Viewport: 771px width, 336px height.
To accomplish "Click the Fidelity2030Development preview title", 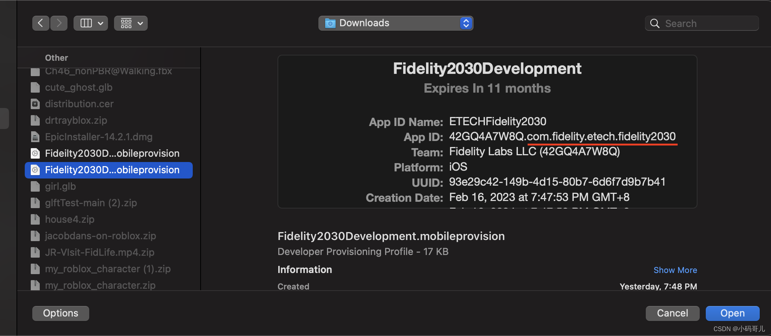I will click(487, 69).
